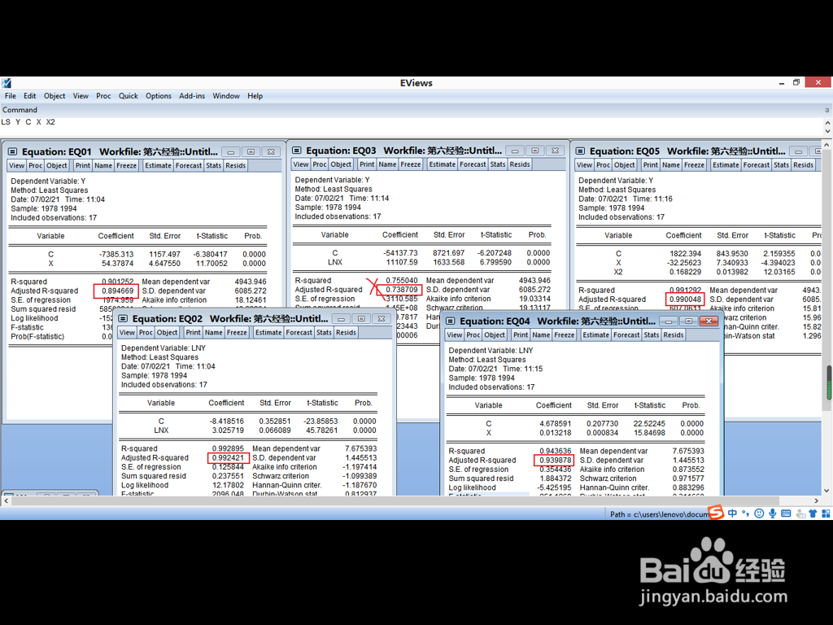
Task: Open the File menu
Action: point(11,96)
